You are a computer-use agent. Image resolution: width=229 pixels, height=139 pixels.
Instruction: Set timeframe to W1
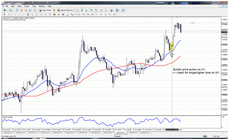pos(110,14)
